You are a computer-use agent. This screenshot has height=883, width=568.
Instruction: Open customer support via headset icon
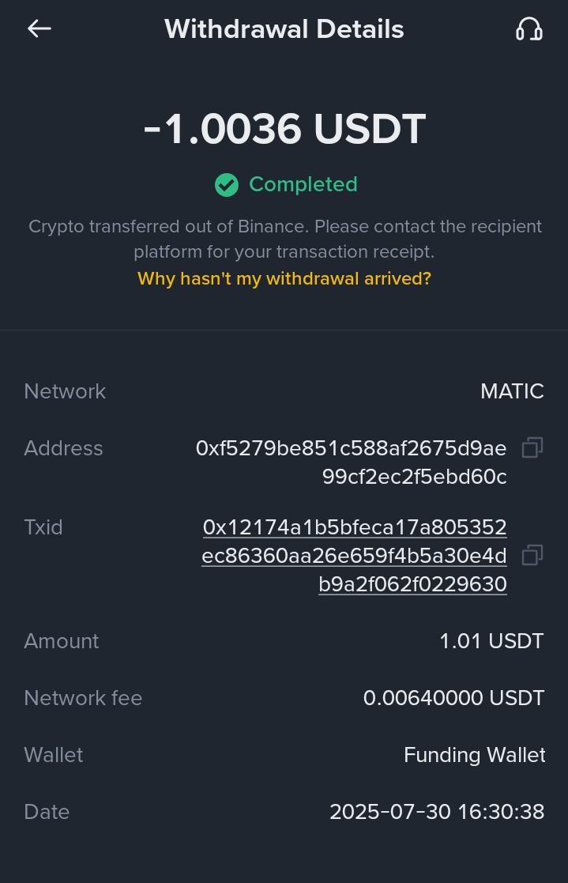click(x=529, y=29)
